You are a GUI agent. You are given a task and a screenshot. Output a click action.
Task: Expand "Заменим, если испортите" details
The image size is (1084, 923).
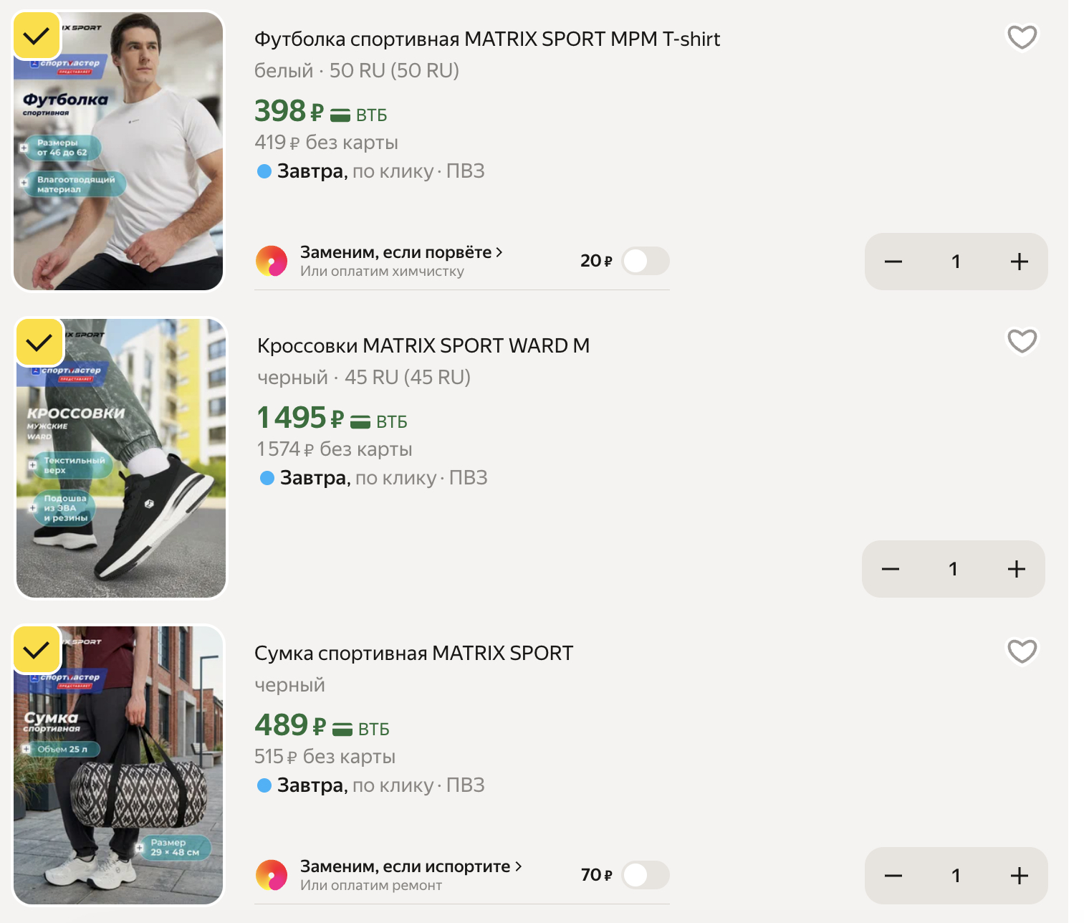click(410, 866)
